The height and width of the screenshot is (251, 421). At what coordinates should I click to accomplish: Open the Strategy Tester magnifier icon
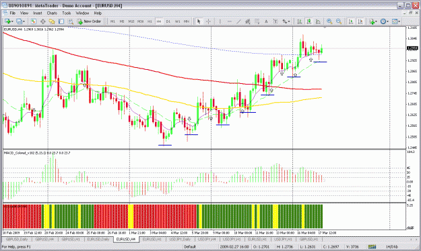click(x=71, y=21)
